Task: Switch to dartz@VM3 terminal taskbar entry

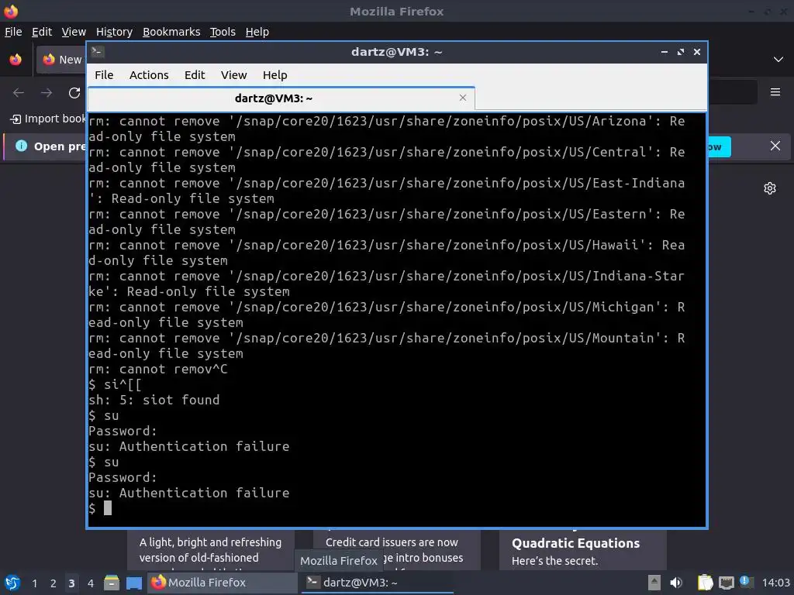Action: (x=378, y=583)
